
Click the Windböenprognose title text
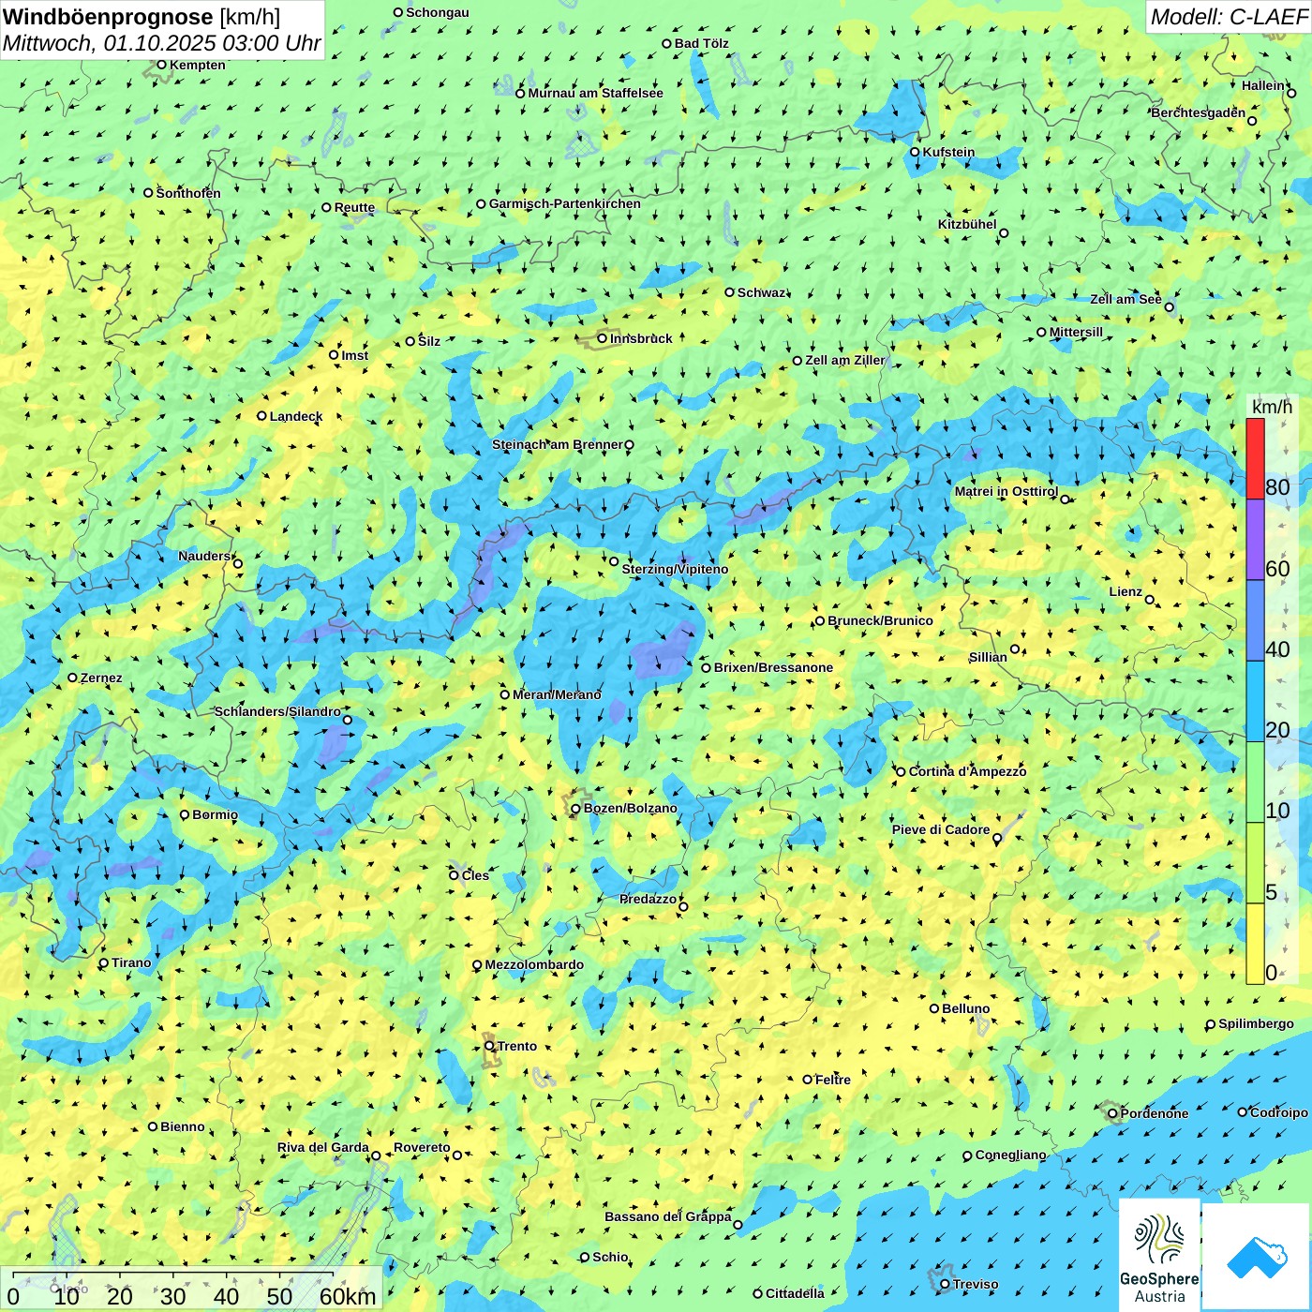click(108, 17)
